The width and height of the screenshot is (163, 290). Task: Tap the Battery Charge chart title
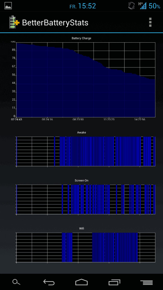pos(81,38)
